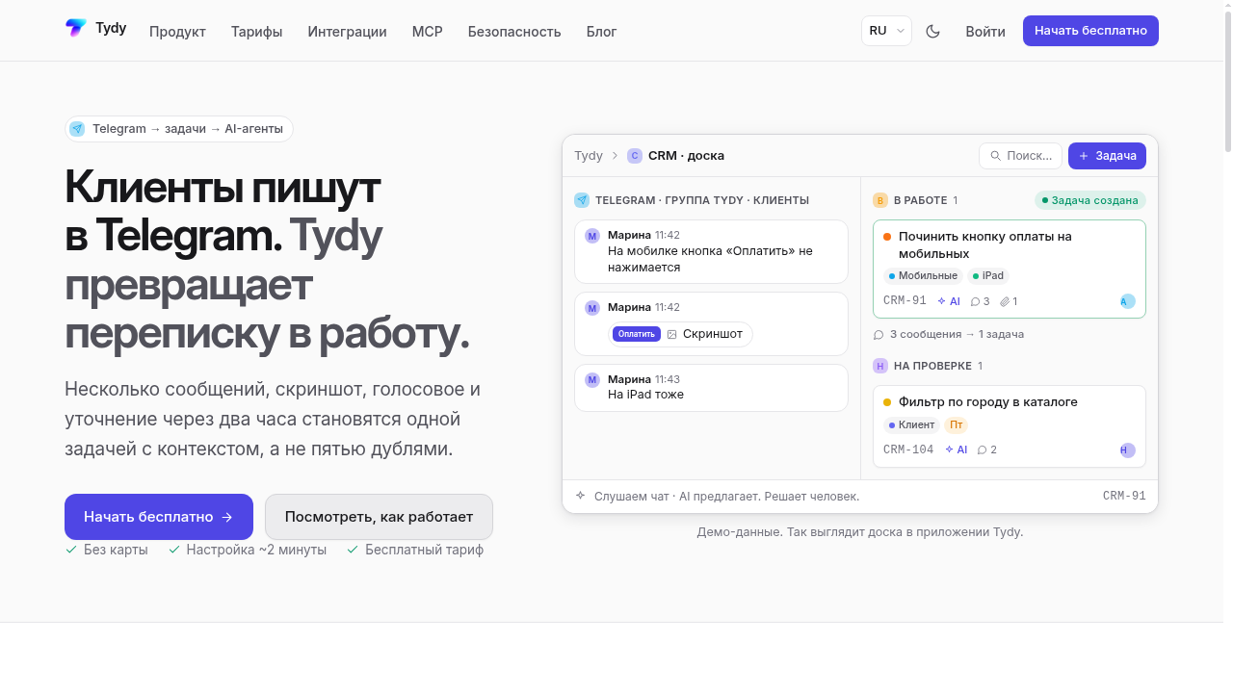Click comments icon on CRM-104 card
This screenshot has height=693, width=1233.
983,449
